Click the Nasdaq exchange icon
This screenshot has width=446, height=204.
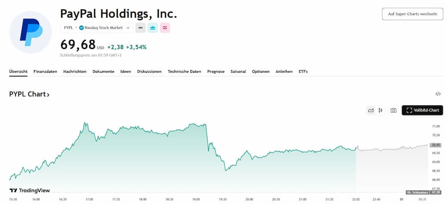pyautogui.click(x=82, y=28)
